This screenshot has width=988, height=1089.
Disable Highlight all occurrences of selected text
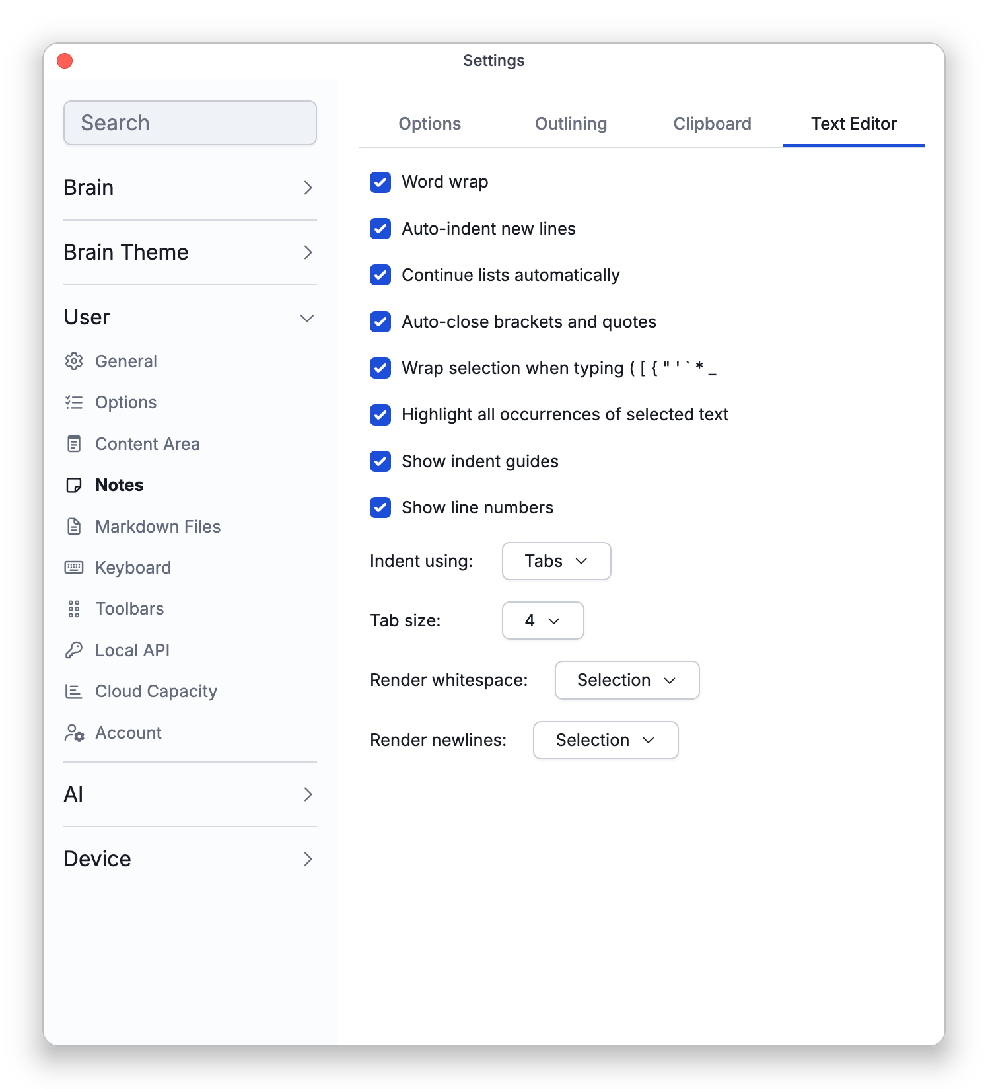380,414
